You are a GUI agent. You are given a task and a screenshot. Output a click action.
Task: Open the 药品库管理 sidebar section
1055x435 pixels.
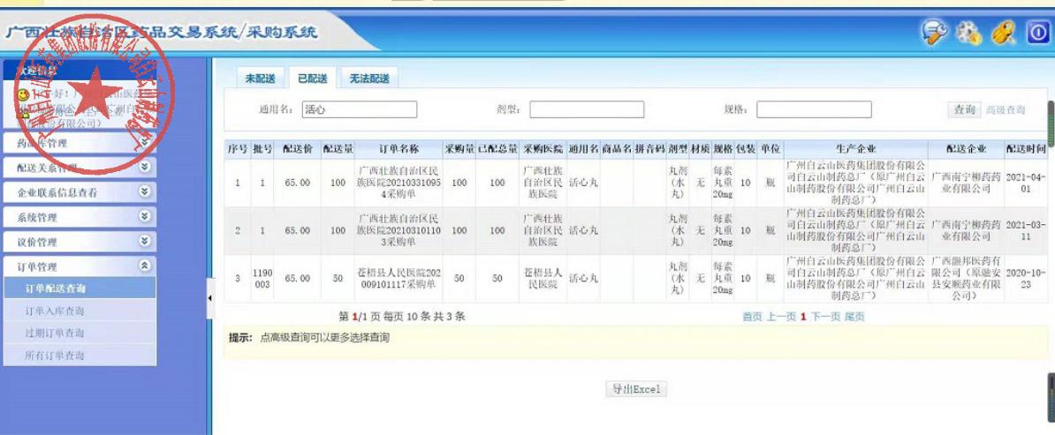(x=80, y=143)
